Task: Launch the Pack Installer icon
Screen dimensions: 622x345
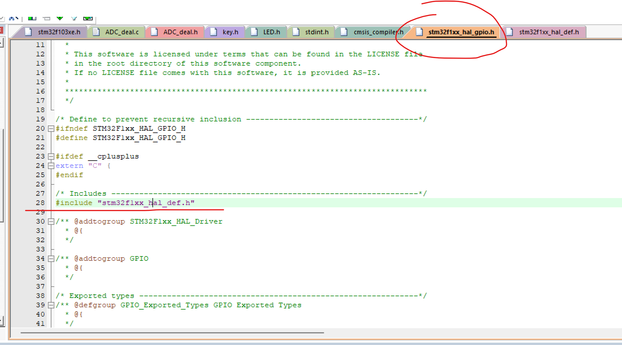Action: 88,18
